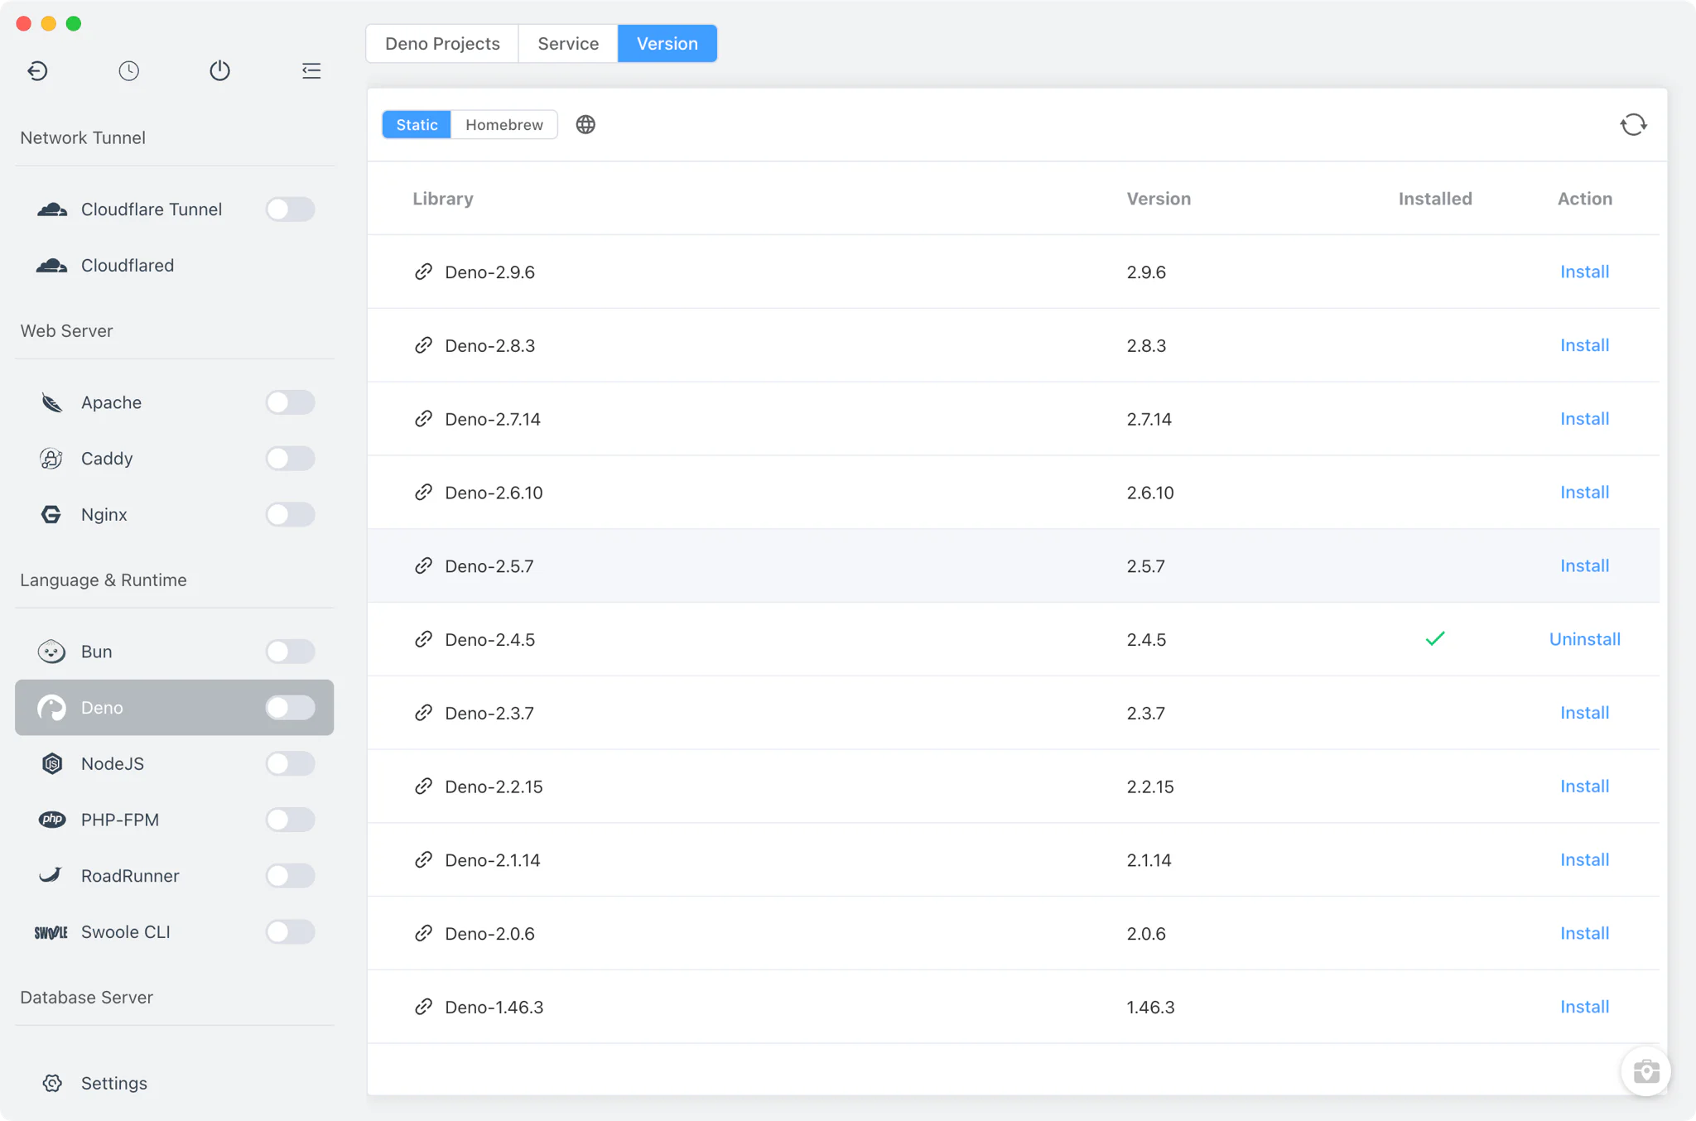The width and height of the screenshot is (1696, 1121).
Task: Open the link icon for Deno-2.9.6
Action: click(423, 272)
